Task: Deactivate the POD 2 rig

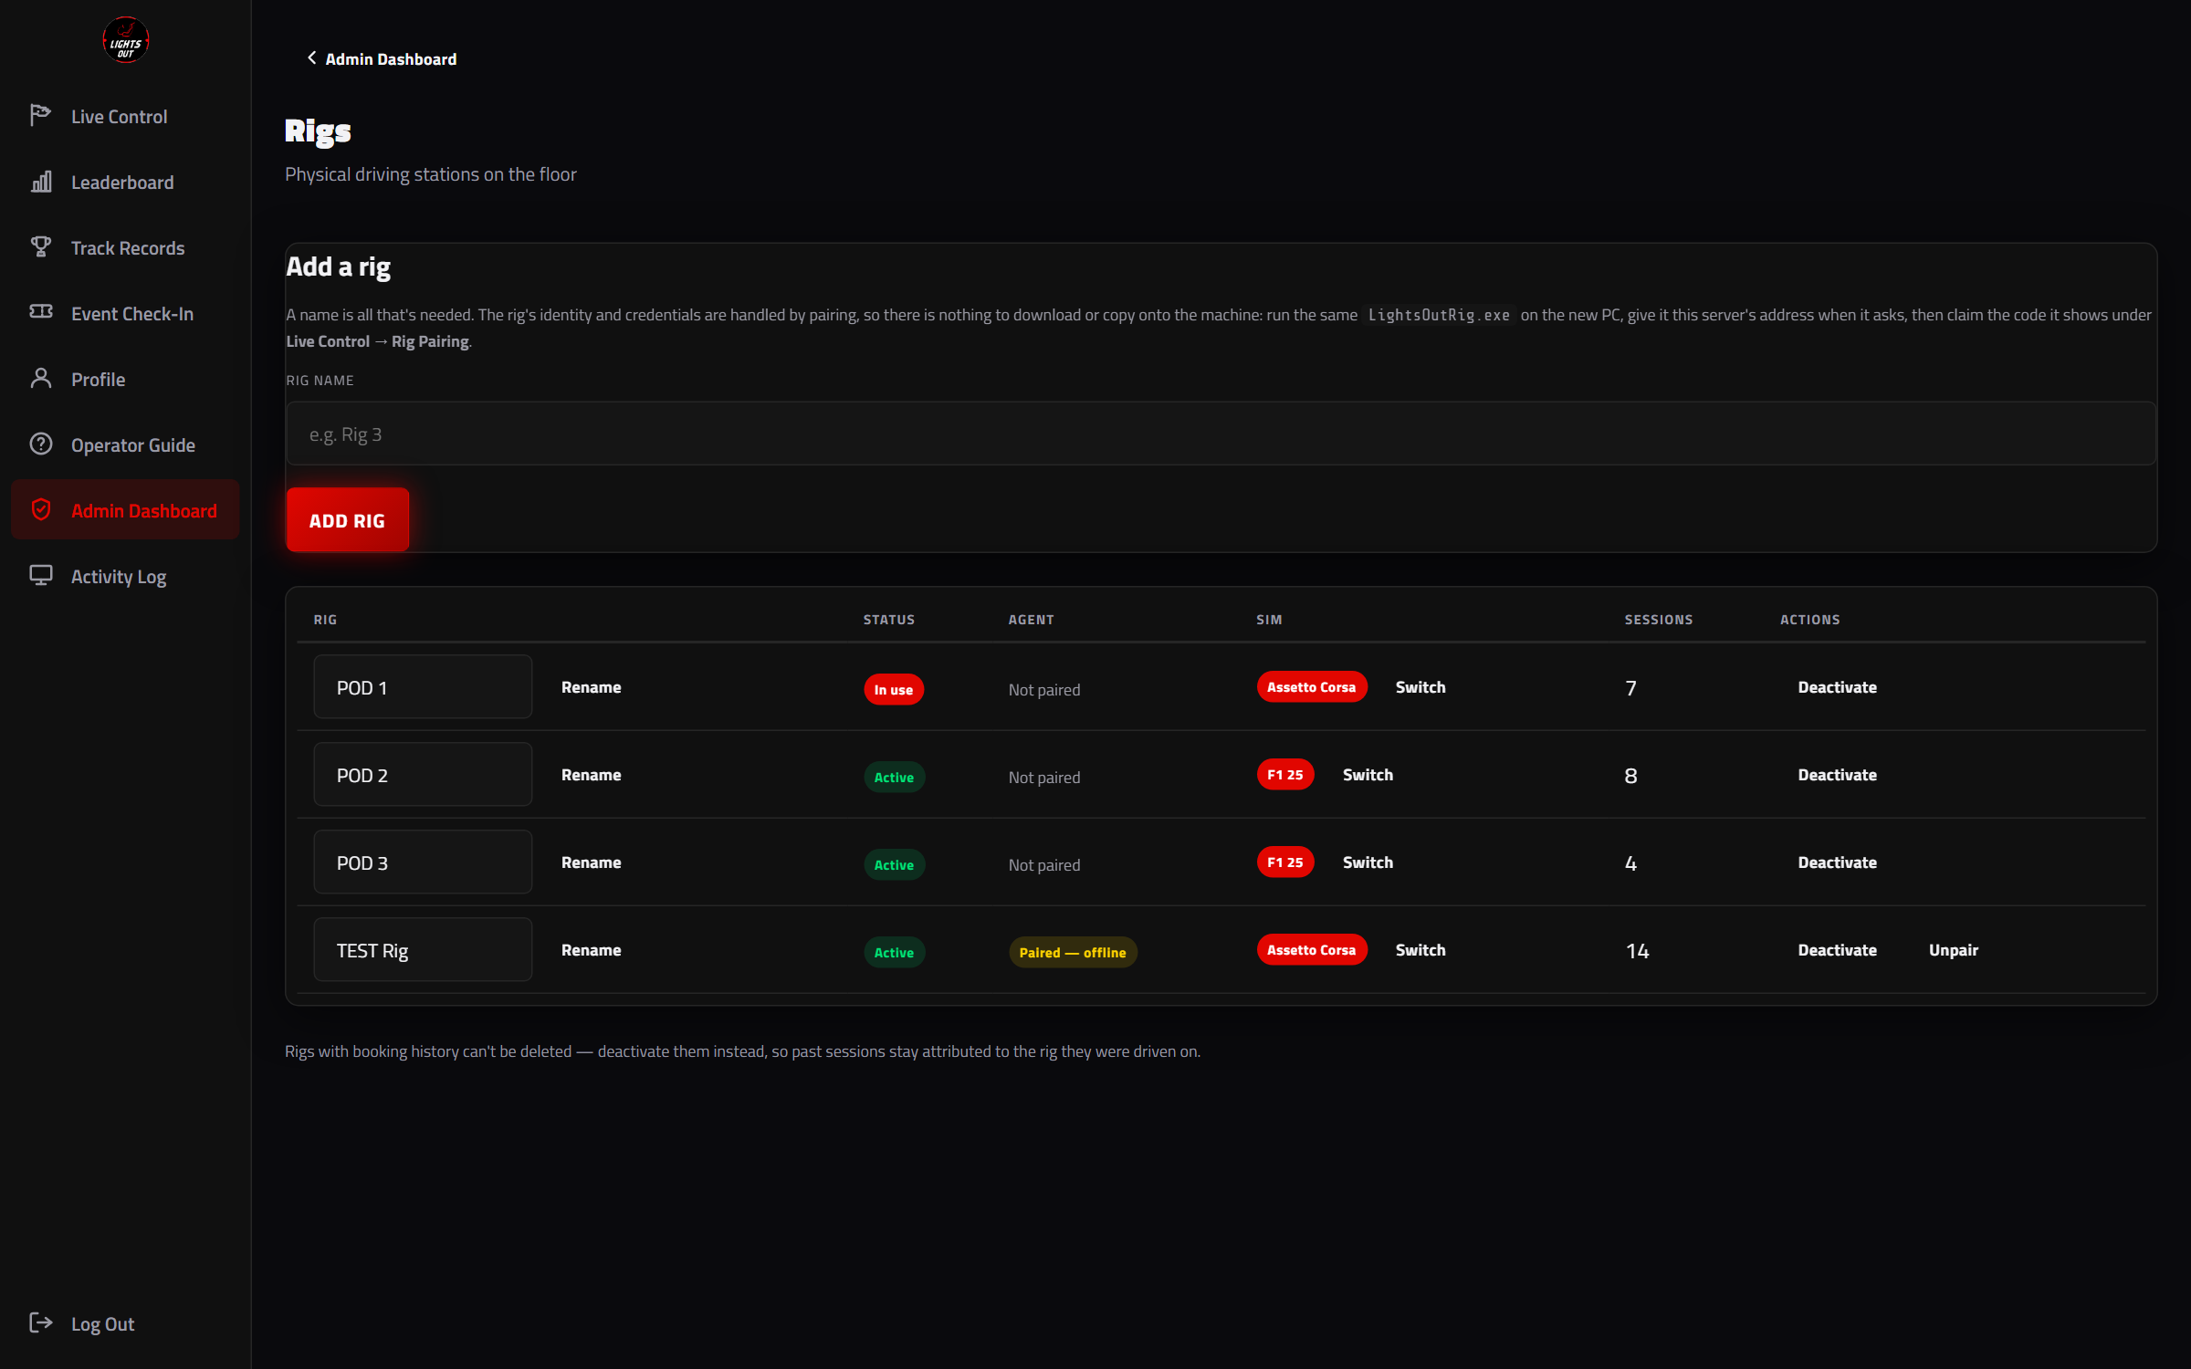Action: click(1837, 775)
